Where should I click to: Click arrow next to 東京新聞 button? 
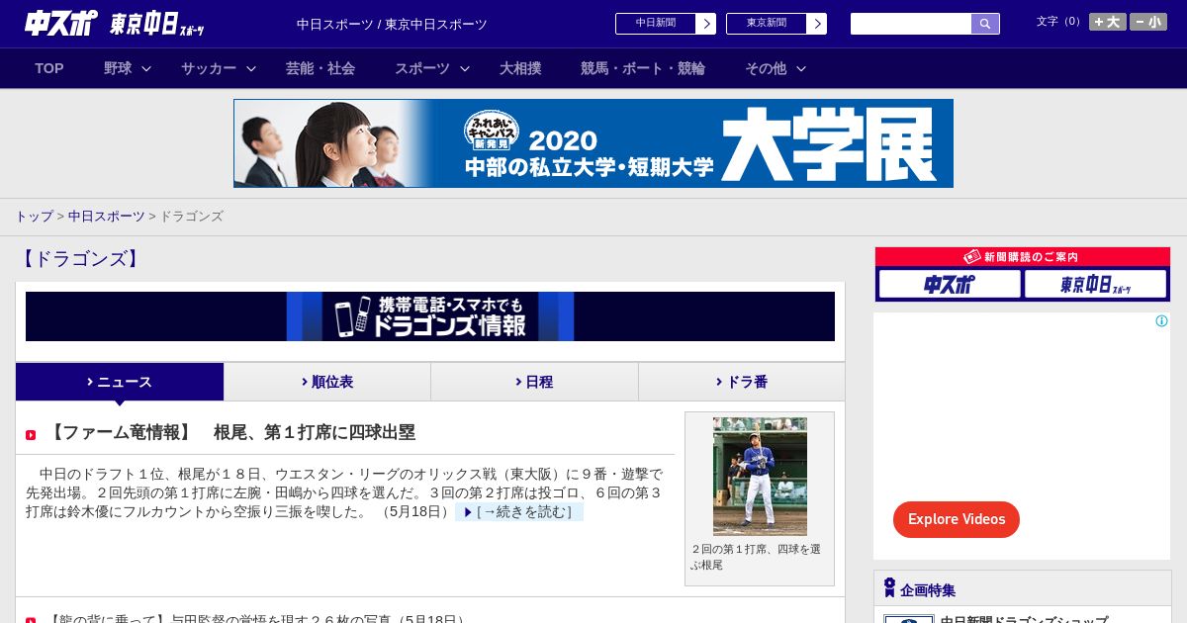click(x=817, y=24)
